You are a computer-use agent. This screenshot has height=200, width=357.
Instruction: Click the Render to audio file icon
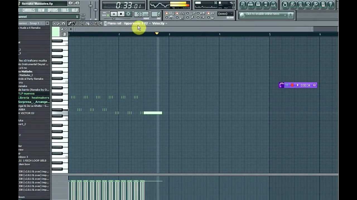(300, 5)
